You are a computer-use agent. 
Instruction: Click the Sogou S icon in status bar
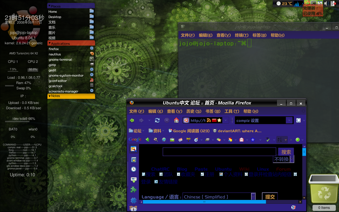293,207
